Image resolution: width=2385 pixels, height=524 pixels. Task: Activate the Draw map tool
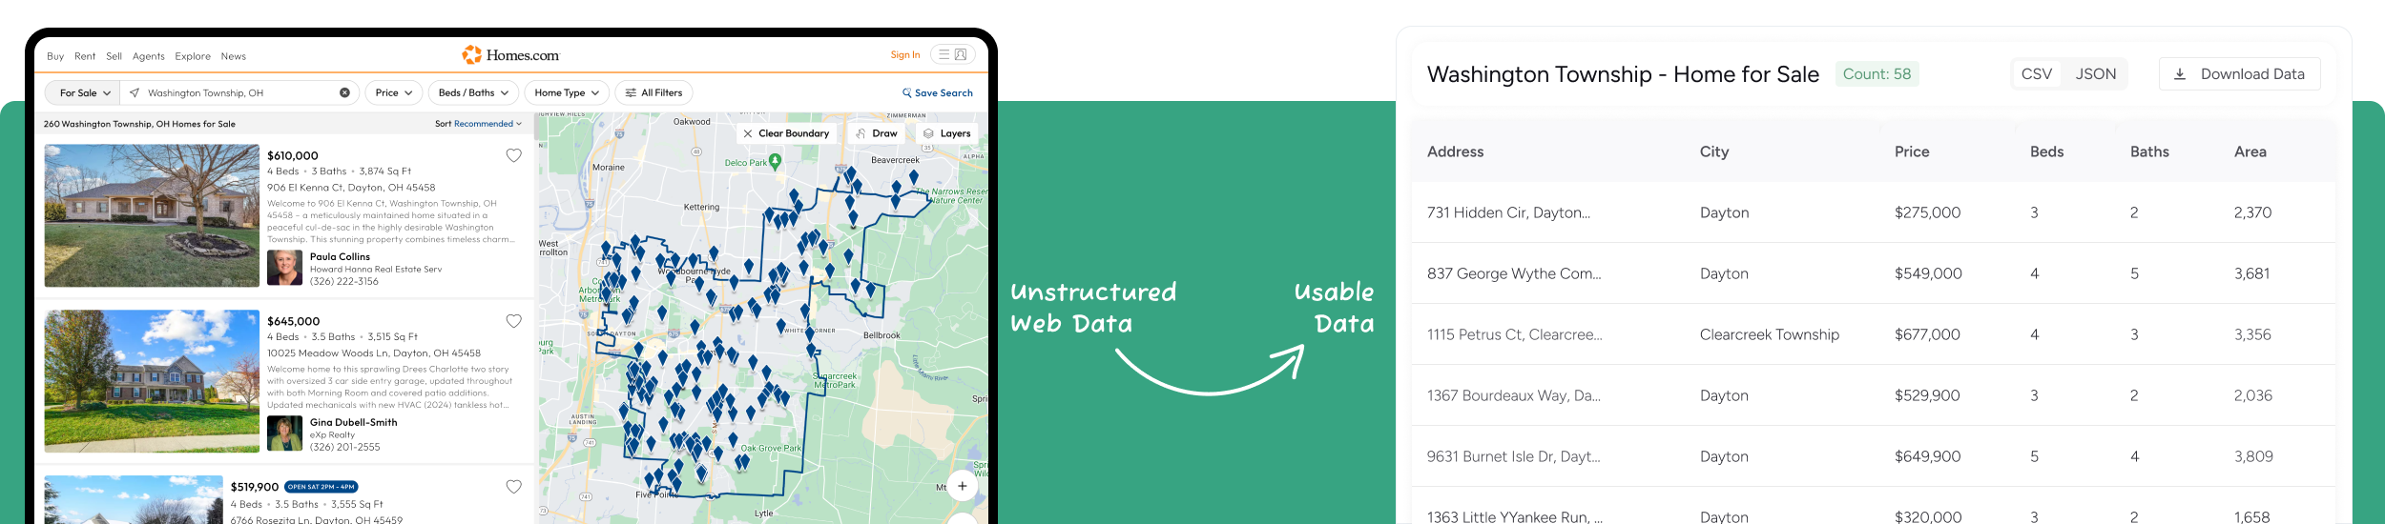tap(877, 133)
